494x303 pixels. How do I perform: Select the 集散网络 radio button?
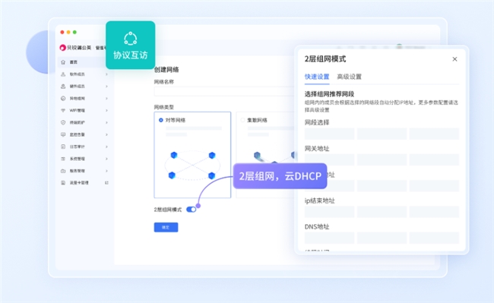coord(242,120)
